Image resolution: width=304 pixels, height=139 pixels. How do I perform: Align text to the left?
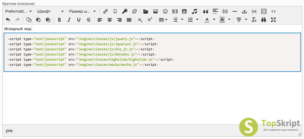pyautogui.click(x=100, y=20)
